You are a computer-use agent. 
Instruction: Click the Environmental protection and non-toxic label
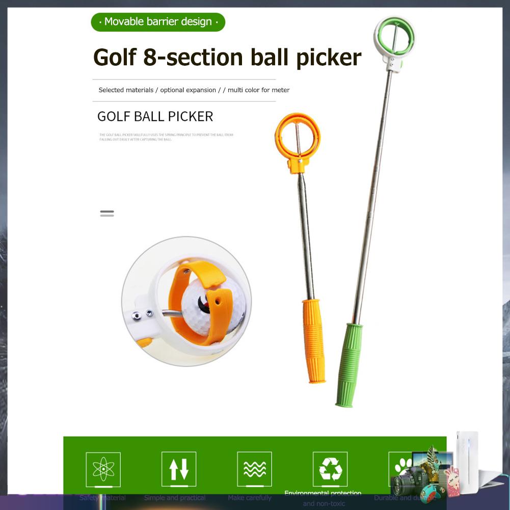(x=323, y=498)
